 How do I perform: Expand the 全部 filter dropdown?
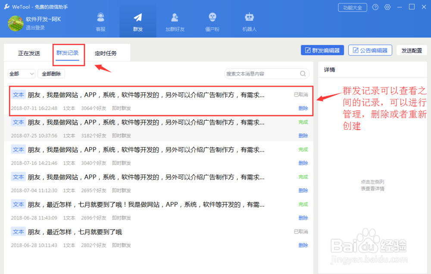pyautogui.click(x=22, y=74)
